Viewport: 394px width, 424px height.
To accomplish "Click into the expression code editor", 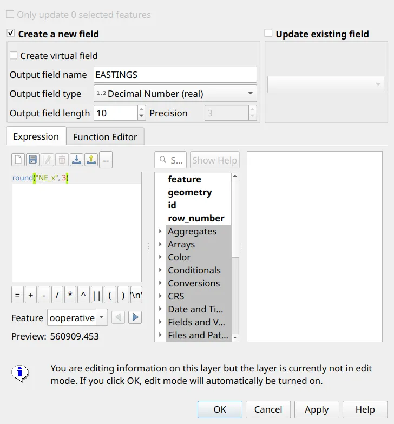I will coord(76,227).
